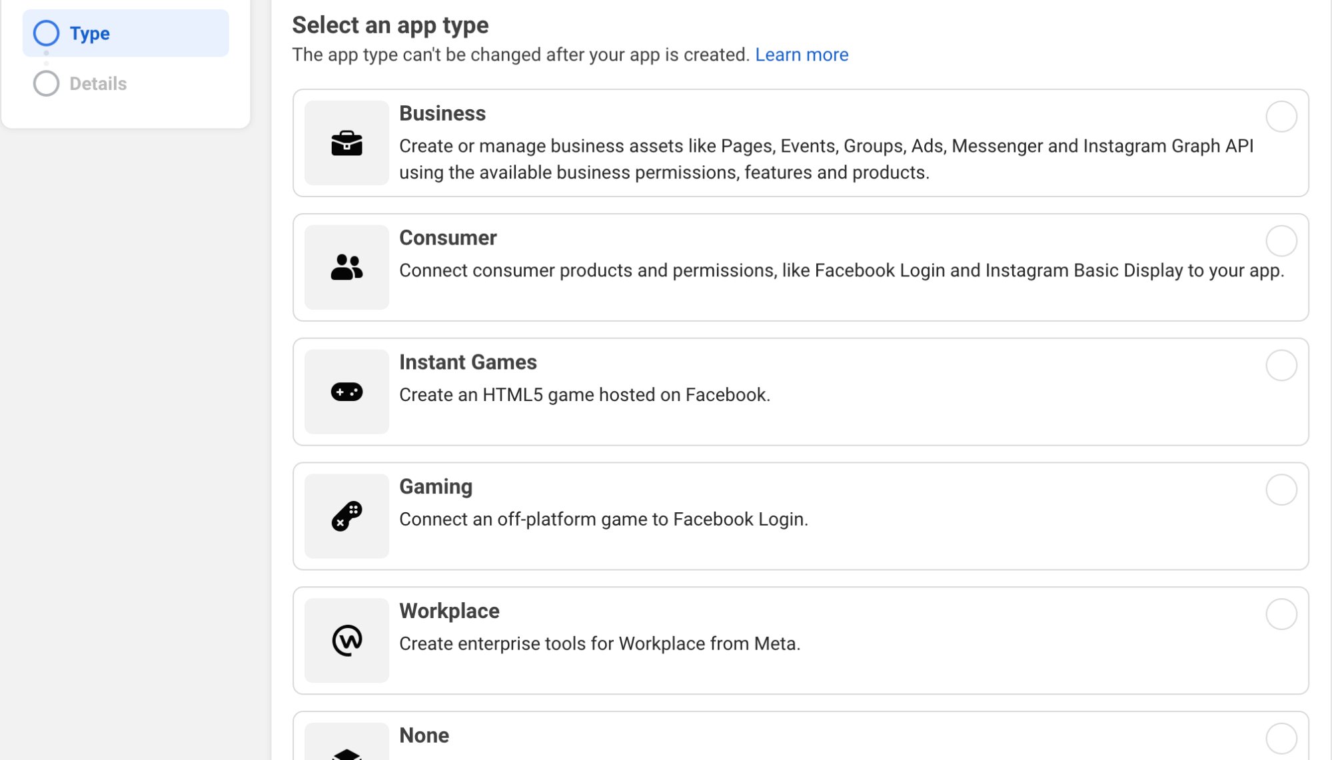Go to the Type step

(x=126, y=33)
